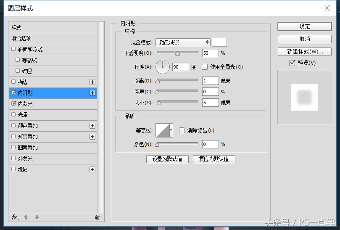Viewport: 340px width, 230px height.
Task: Click the 杂色 value field showing 0
Action: (x=210, y=144)
